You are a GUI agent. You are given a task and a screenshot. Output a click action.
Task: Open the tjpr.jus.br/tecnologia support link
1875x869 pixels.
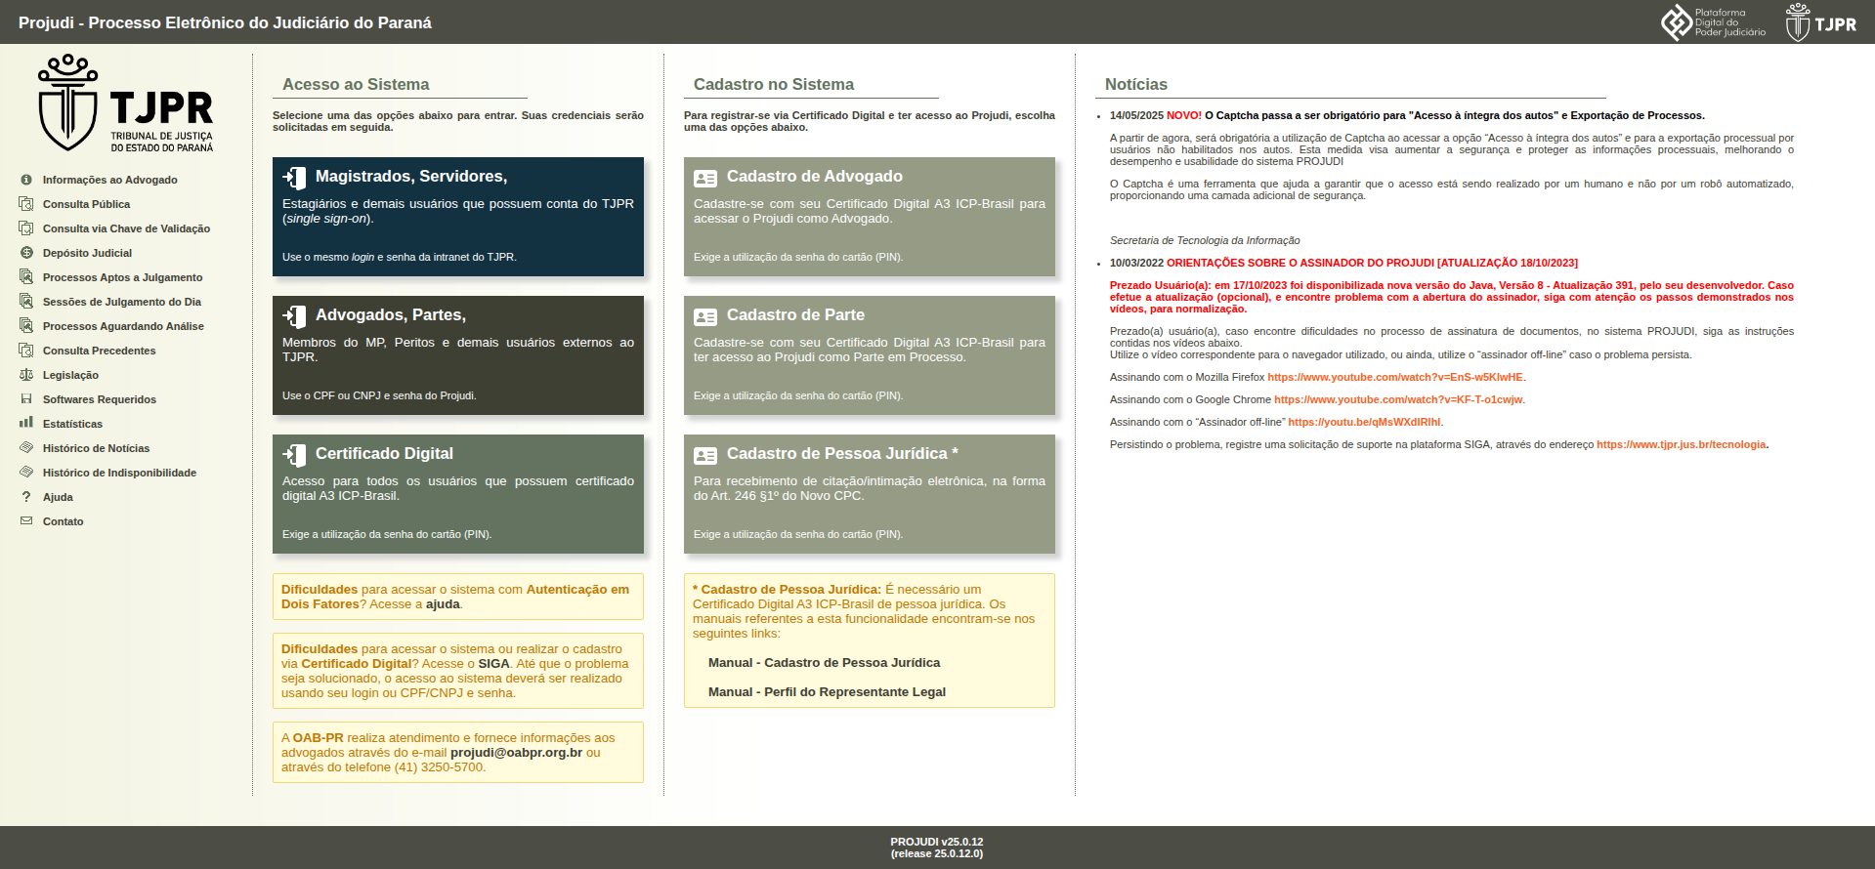coord(1681,444)
